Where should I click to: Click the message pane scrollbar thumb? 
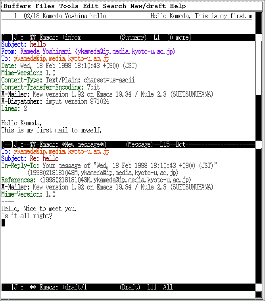click(259, 117)
